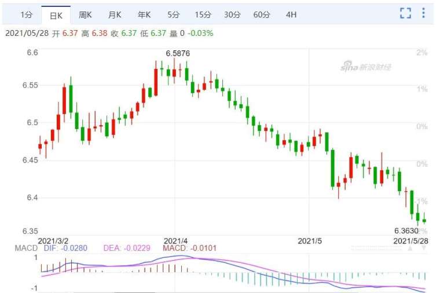Open the 年K yearly chart tab
This screenshot has width=440, height=293.
coord(144,14)
